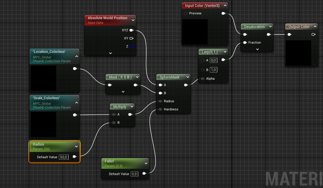The height and width of the screenshot is (188, 323).
Task: Click the Lerp A input pin circle
Action: pos(203,60)
